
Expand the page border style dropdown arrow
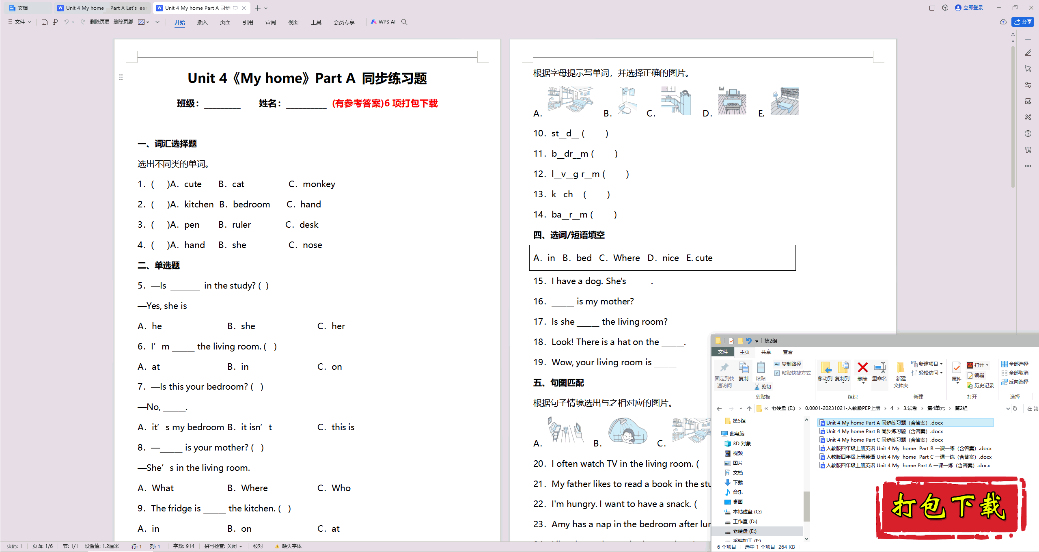148,22
